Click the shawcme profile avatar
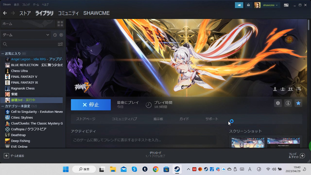Image resolution: width=311 pixels, height=175 pixels. tap(258, 5)
